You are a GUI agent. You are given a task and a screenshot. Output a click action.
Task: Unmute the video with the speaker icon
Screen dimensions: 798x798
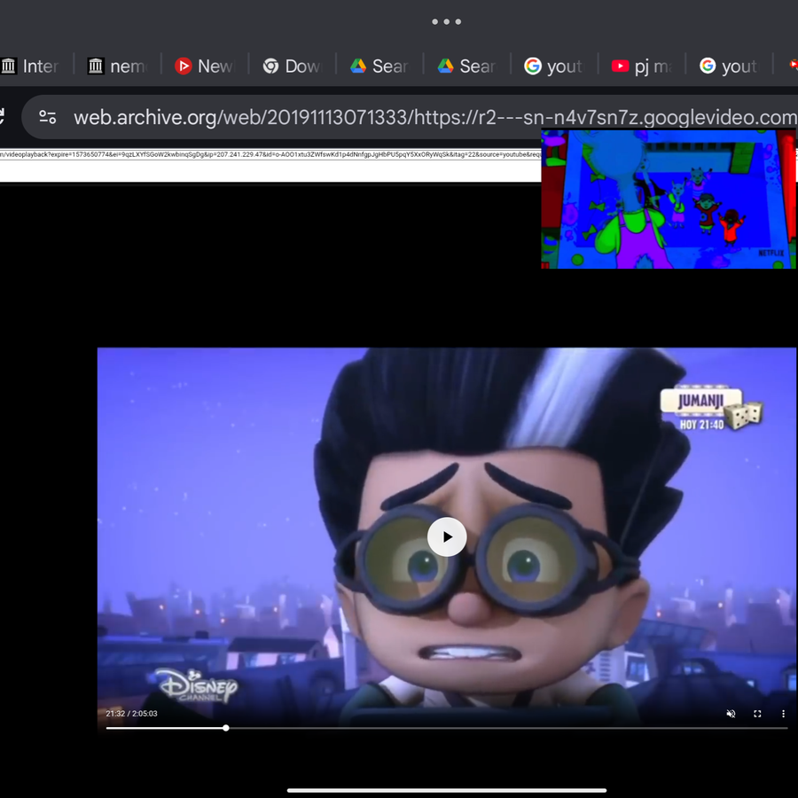(731, 714)
